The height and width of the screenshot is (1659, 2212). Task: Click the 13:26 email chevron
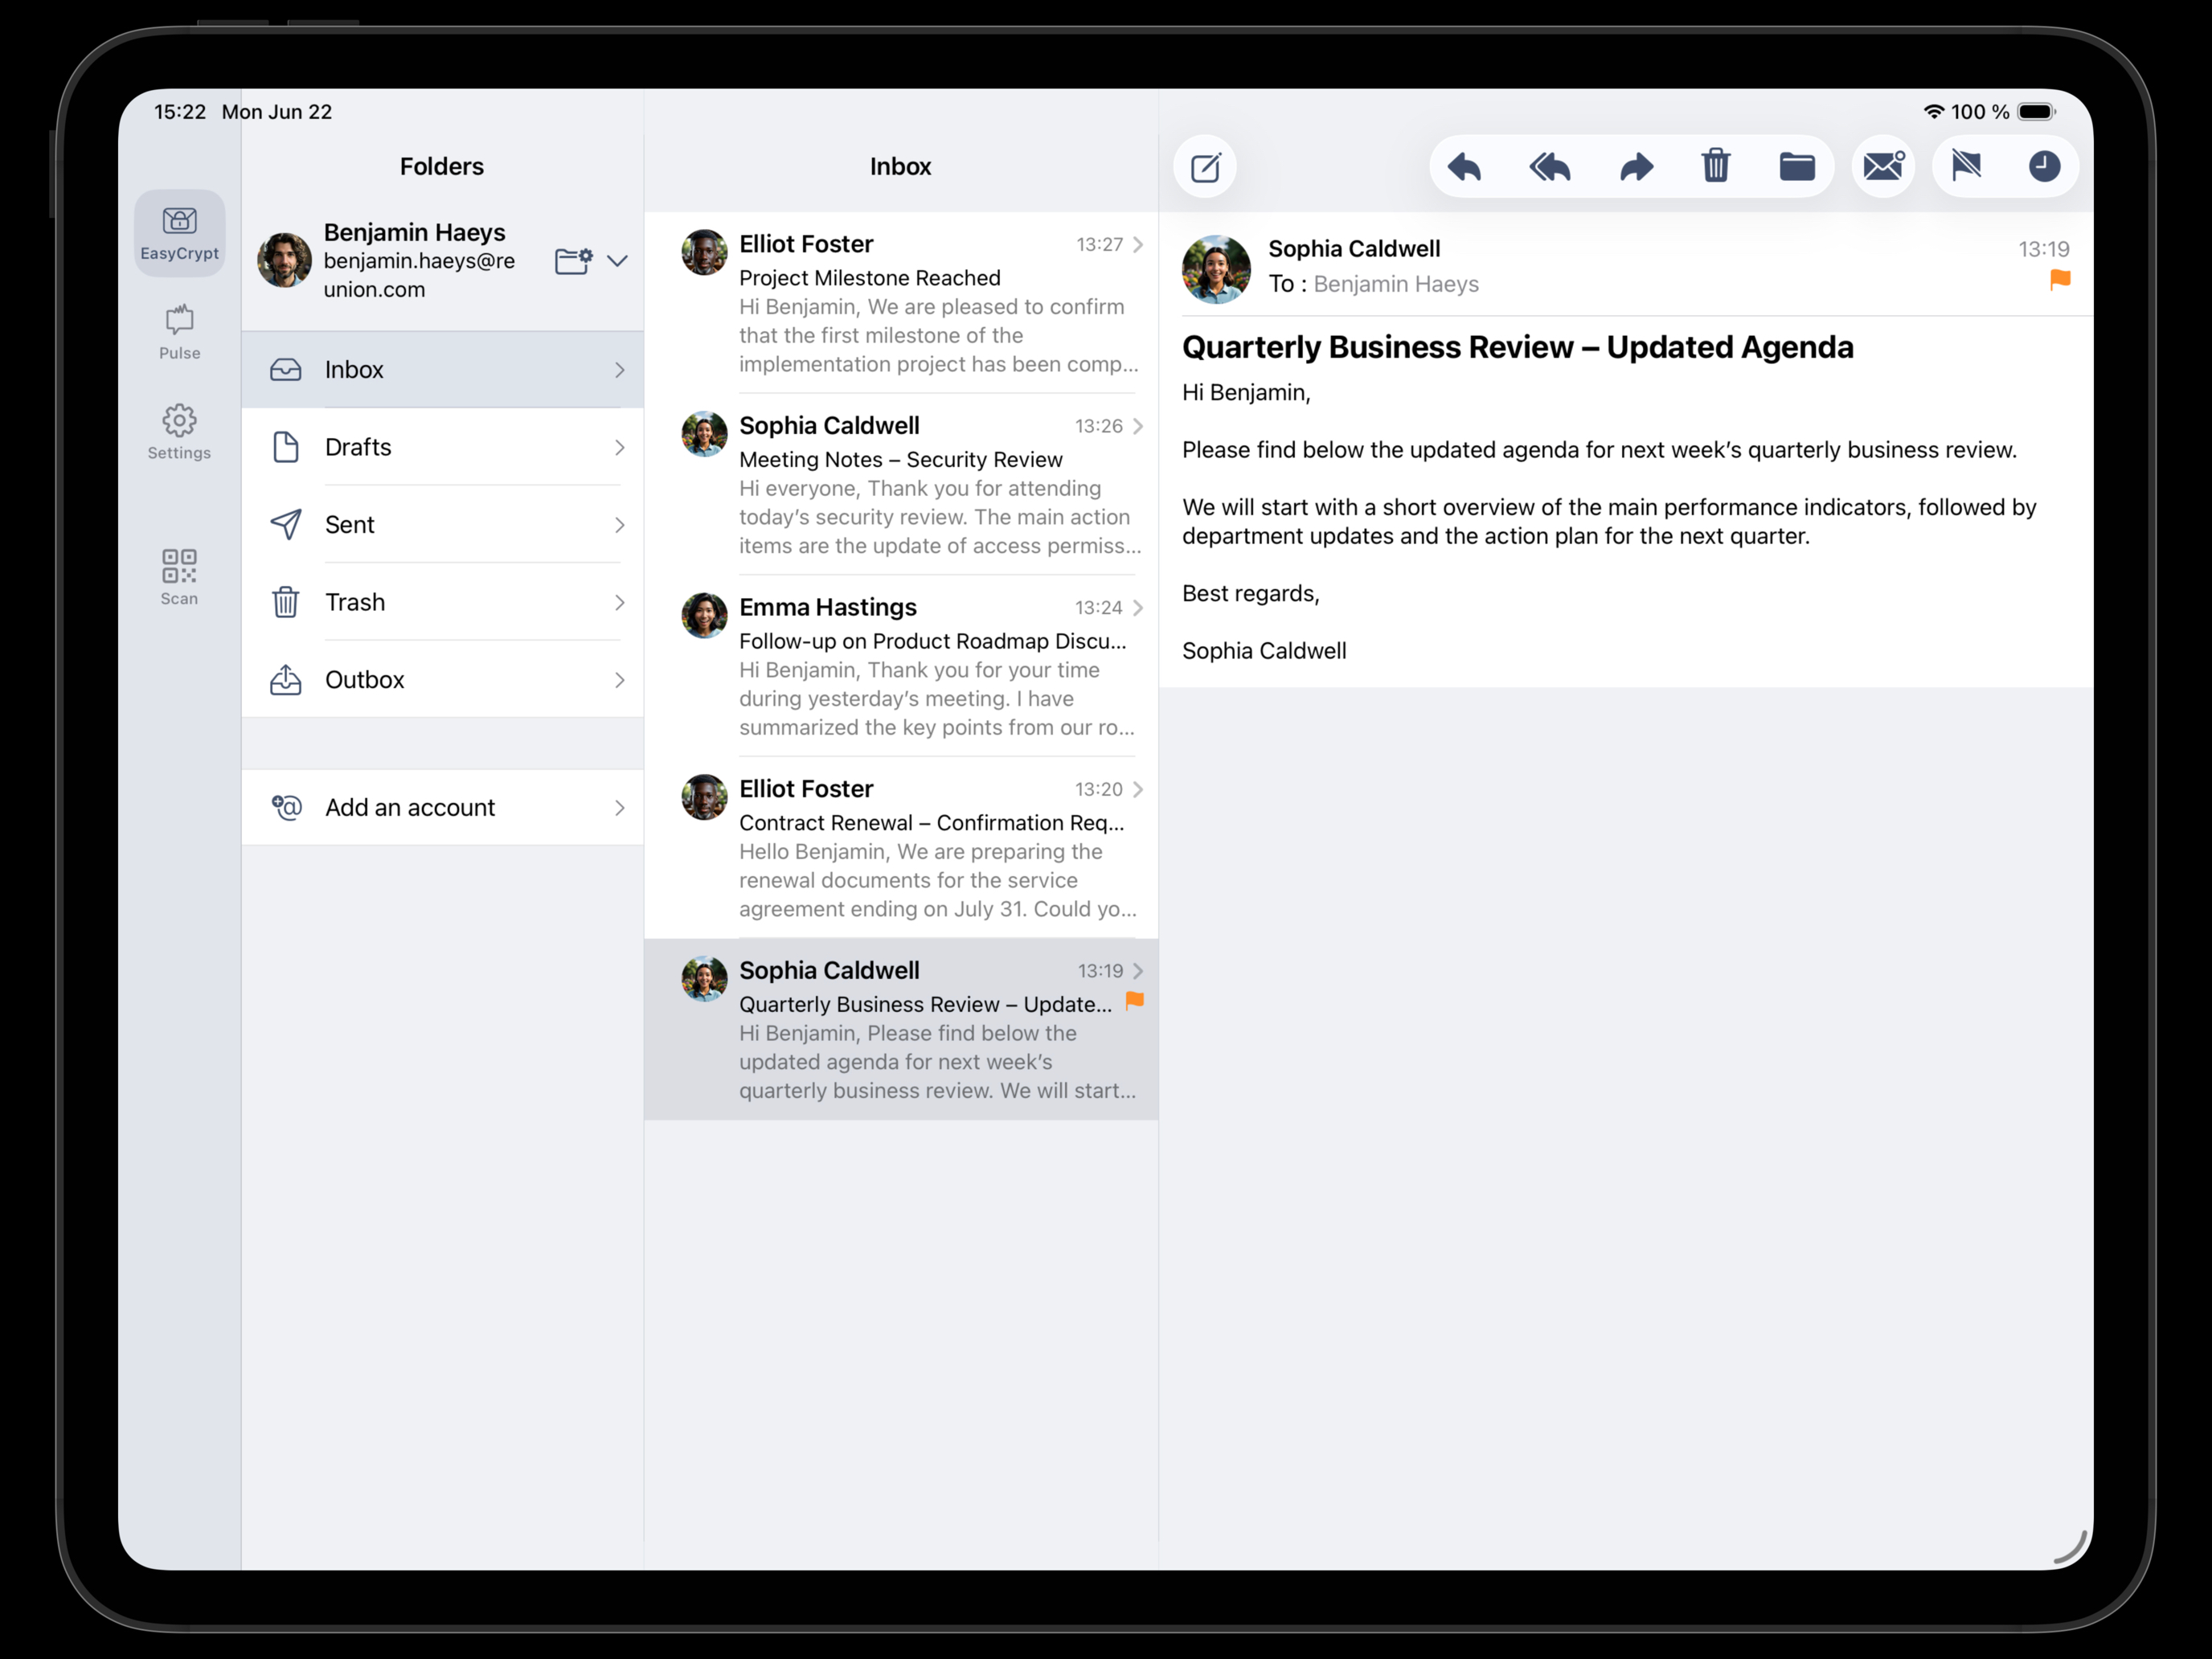(x=1138, y=426)
